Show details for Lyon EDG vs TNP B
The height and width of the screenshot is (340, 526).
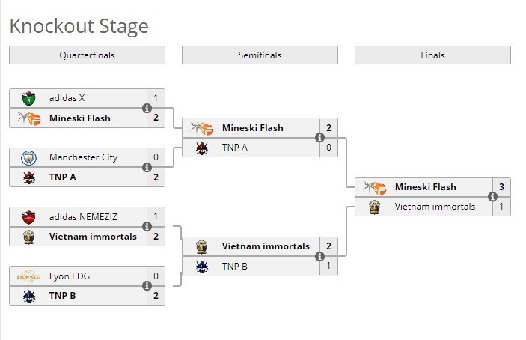[x=147, y=285]
